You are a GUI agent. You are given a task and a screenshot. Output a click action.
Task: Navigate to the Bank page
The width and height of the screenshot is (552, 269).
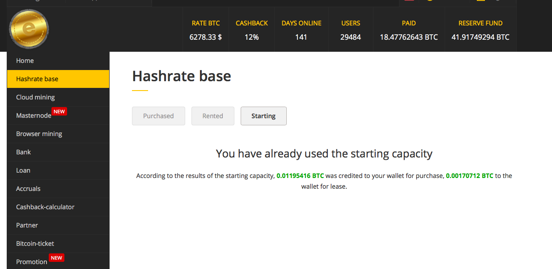[58, 152]
